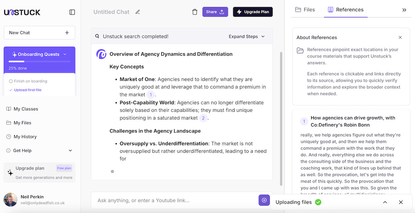Click the Unstuck logo
The image size is (415, 213).
point(22,12)
